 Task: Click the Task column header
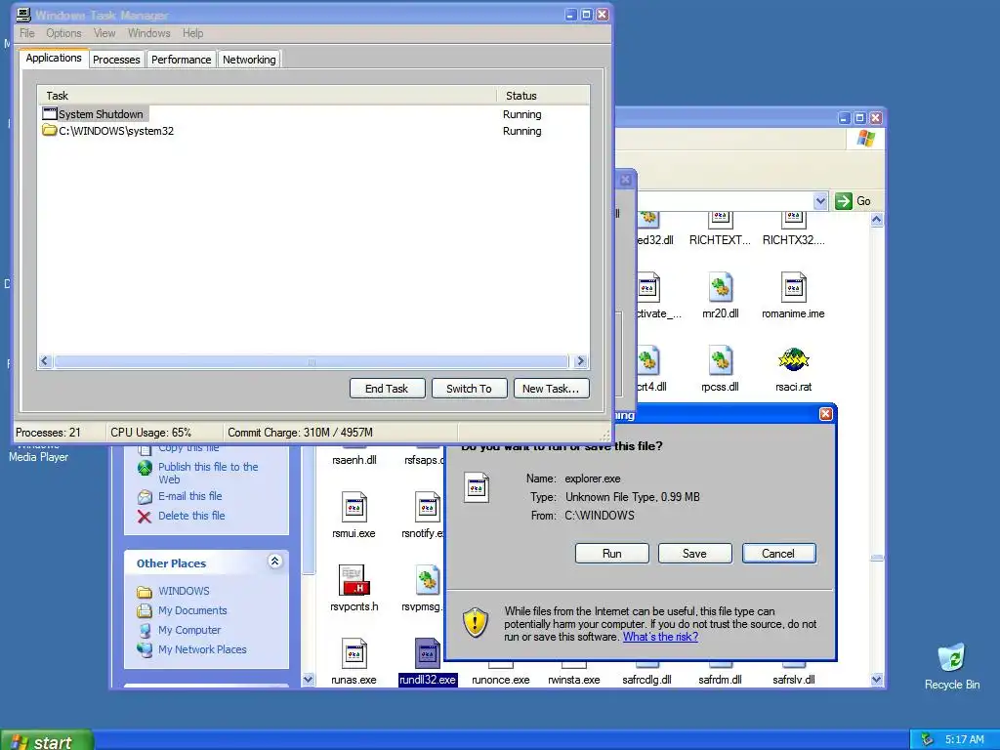[x=267, y=96]
